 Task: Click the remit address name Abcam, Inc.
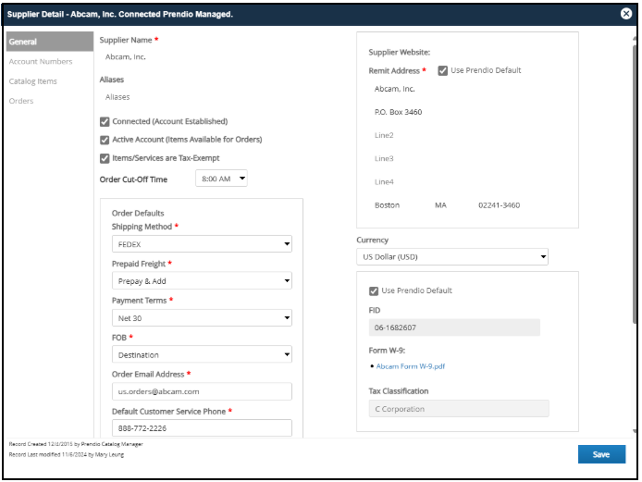pos(395,89)
